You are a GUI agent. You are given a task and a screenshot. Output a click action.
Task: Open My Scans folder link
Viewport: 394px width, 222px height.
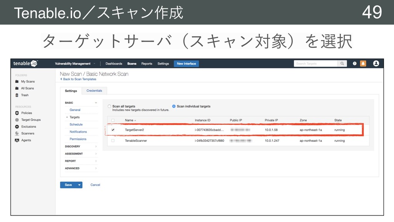click(x=28, y=82)
